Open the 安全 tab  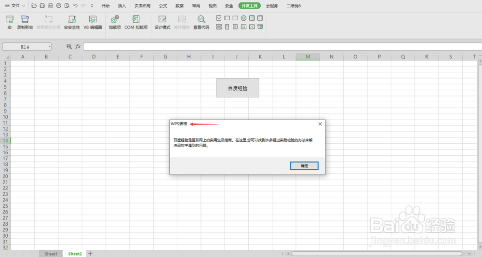click(x=229, y=5)
